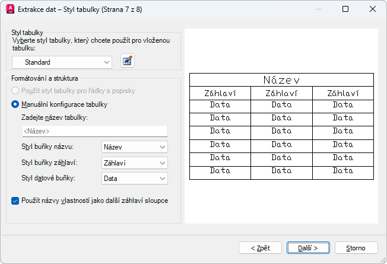Cancel with the Storno button
Screen dimensions: 387x264
click(356, 248)
